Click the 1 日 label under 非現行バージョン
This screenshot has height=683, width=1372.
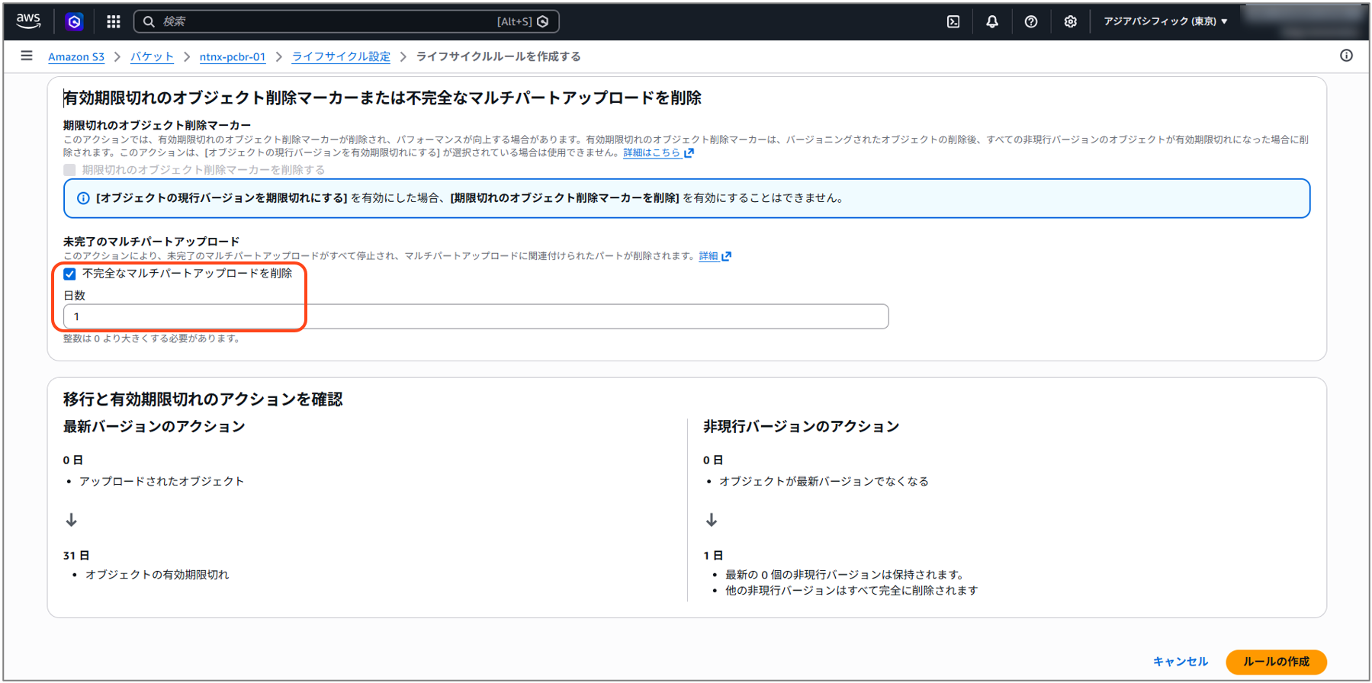pos(713,556)
